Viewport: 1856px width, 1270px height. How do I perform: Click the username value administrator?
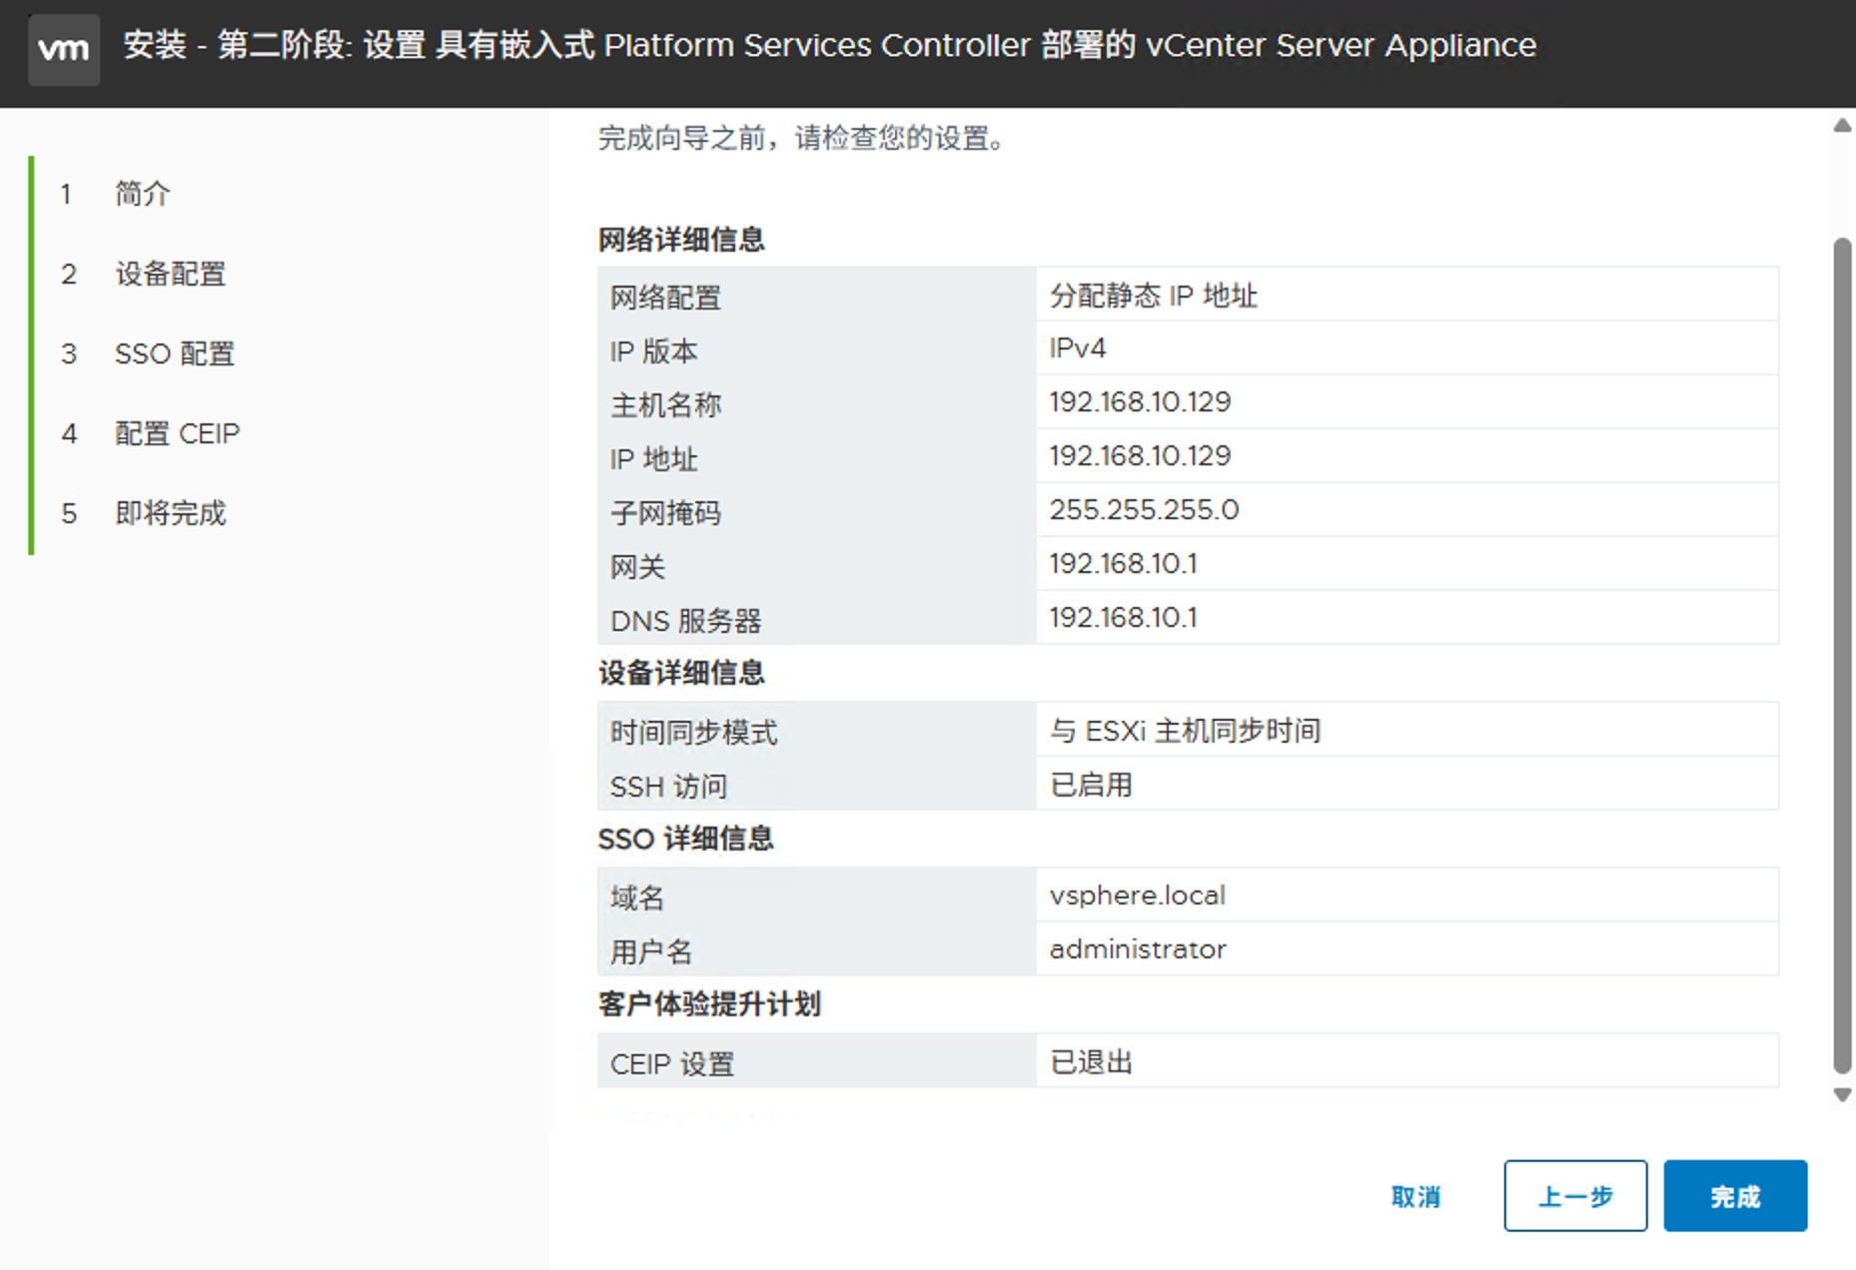(1138, 950)
